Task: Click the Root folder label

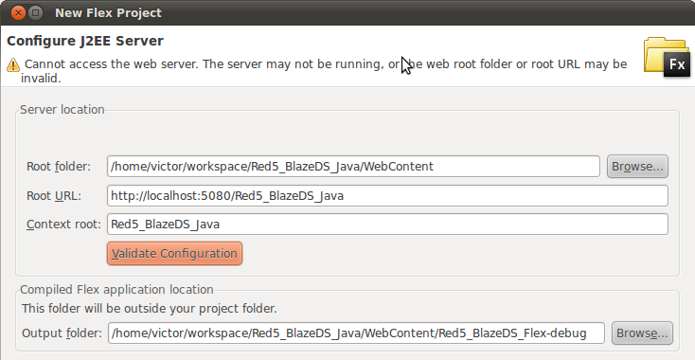Action: tap(59, 167)
